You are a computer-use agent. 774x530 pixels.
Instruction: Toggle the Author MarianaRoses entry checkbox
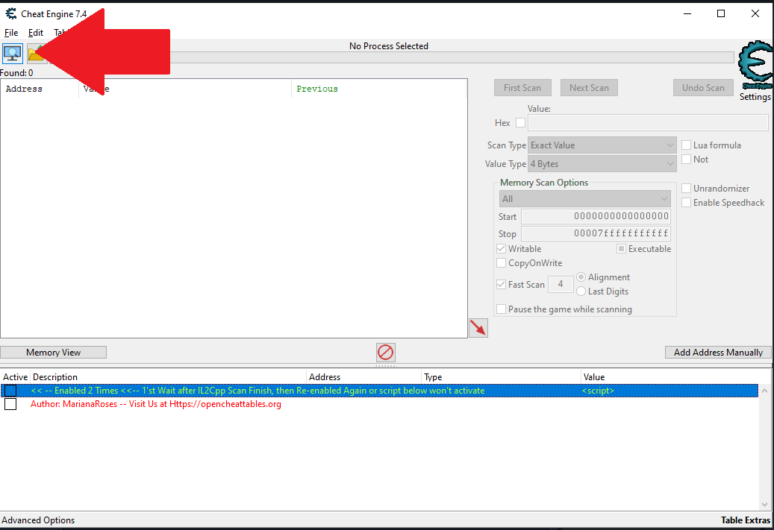click(10, 404)
